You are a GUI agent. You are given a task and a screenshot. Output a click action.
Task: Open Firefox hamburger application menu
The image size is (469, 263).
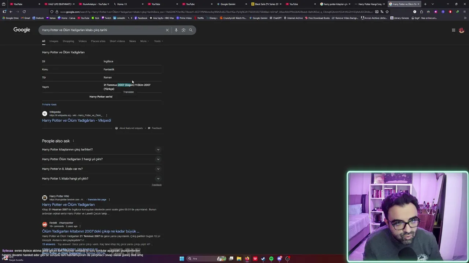pos(464,12)
